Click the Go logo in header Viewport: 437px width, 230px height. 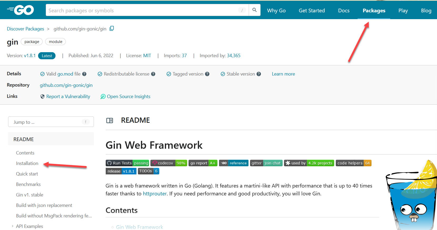pyautogui.click(x=21, y=10)
